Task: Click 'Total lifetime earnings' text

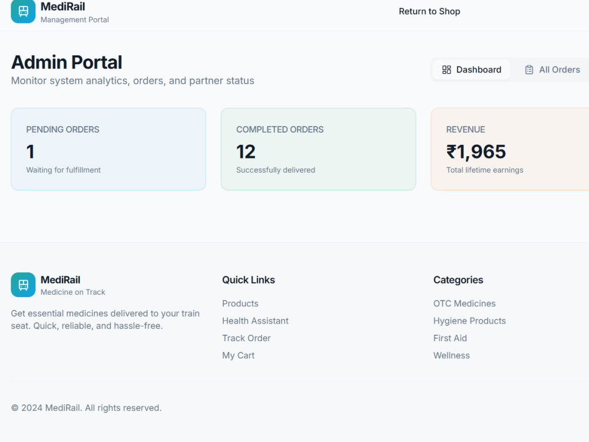Action: coord(485,170)
